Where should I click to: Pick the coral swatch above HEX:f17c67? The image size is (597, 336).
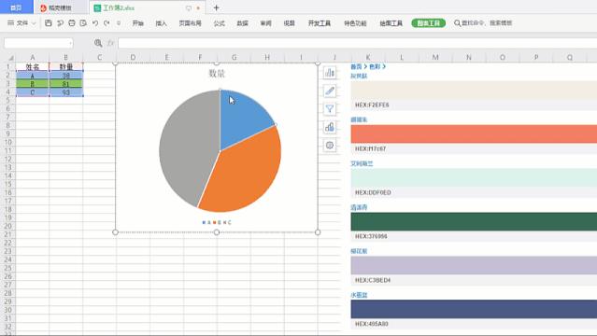[x=474, y=134]
